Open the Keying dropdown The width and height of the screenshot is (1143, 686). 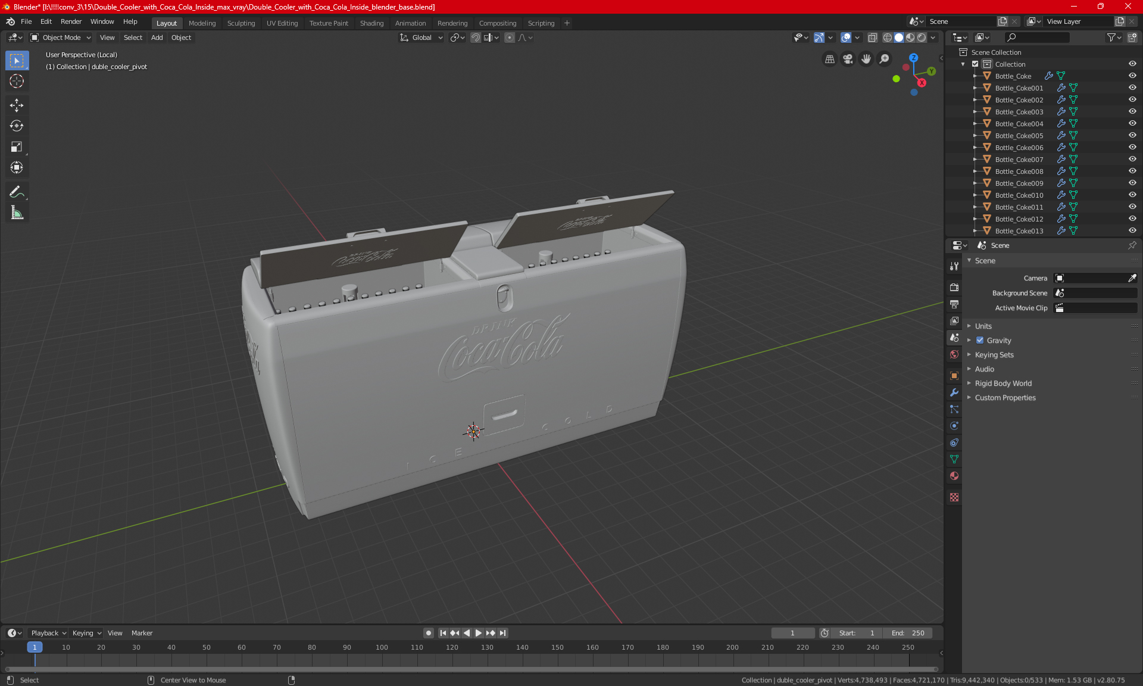pos(86,633)
